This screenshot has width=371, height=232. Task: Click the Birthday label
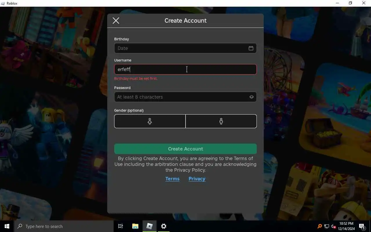(x=121, y=39)
